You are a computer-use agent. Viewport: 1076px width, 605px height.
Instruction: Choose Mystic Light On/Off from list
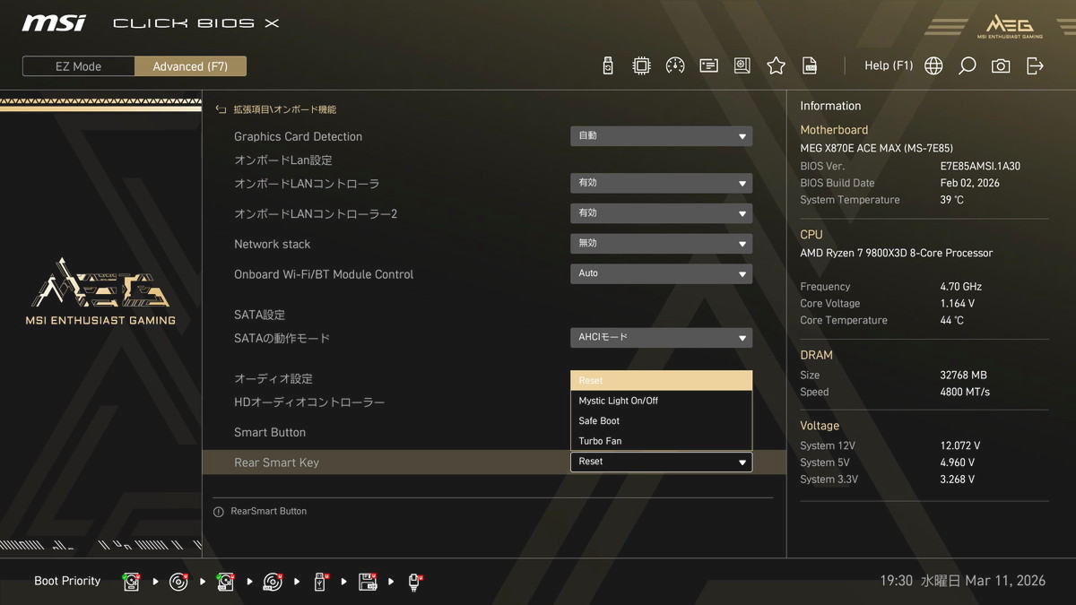[661, 401]
